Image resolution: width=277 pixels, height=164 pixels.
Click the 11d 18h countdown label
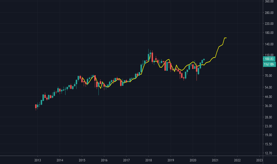pyautogui.click(x=269, y=64)
